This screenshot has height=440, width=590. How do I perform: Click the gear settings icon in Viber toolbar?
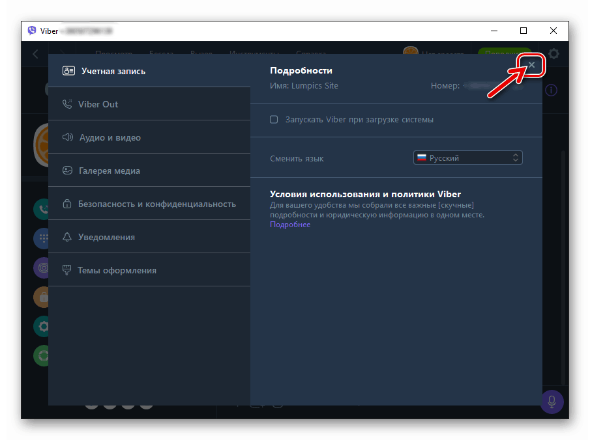[x=553, y=54]
